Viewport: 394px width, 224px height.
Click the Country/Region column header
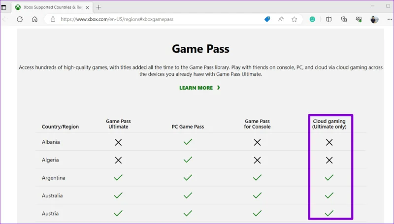point(60,127)
